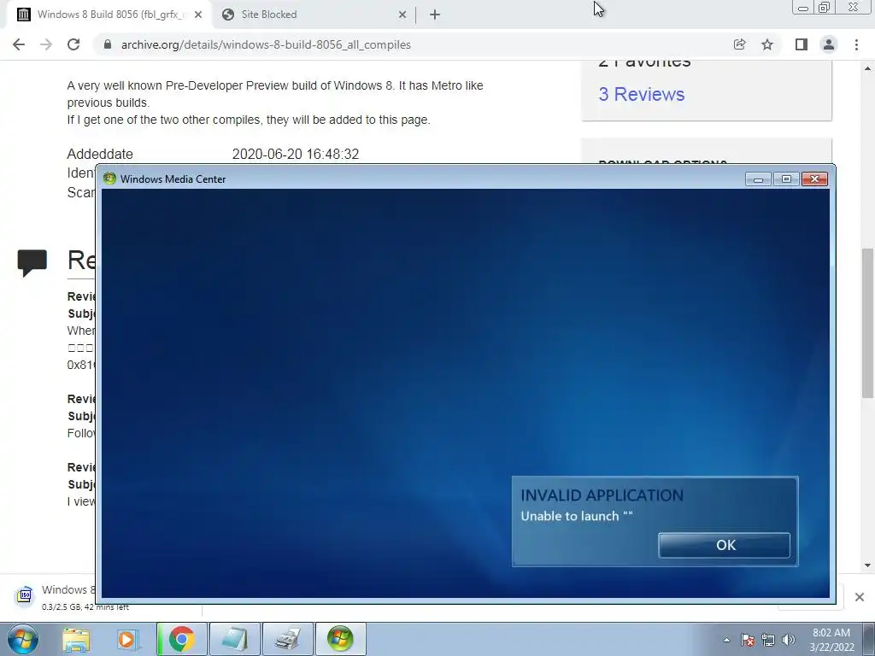Switch to Chrome on the taskbar
This screenshot has height=656, width=875.
181,639
